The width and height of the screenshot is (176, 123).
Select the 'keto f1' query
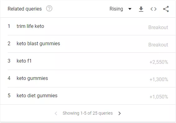point(24,61)
